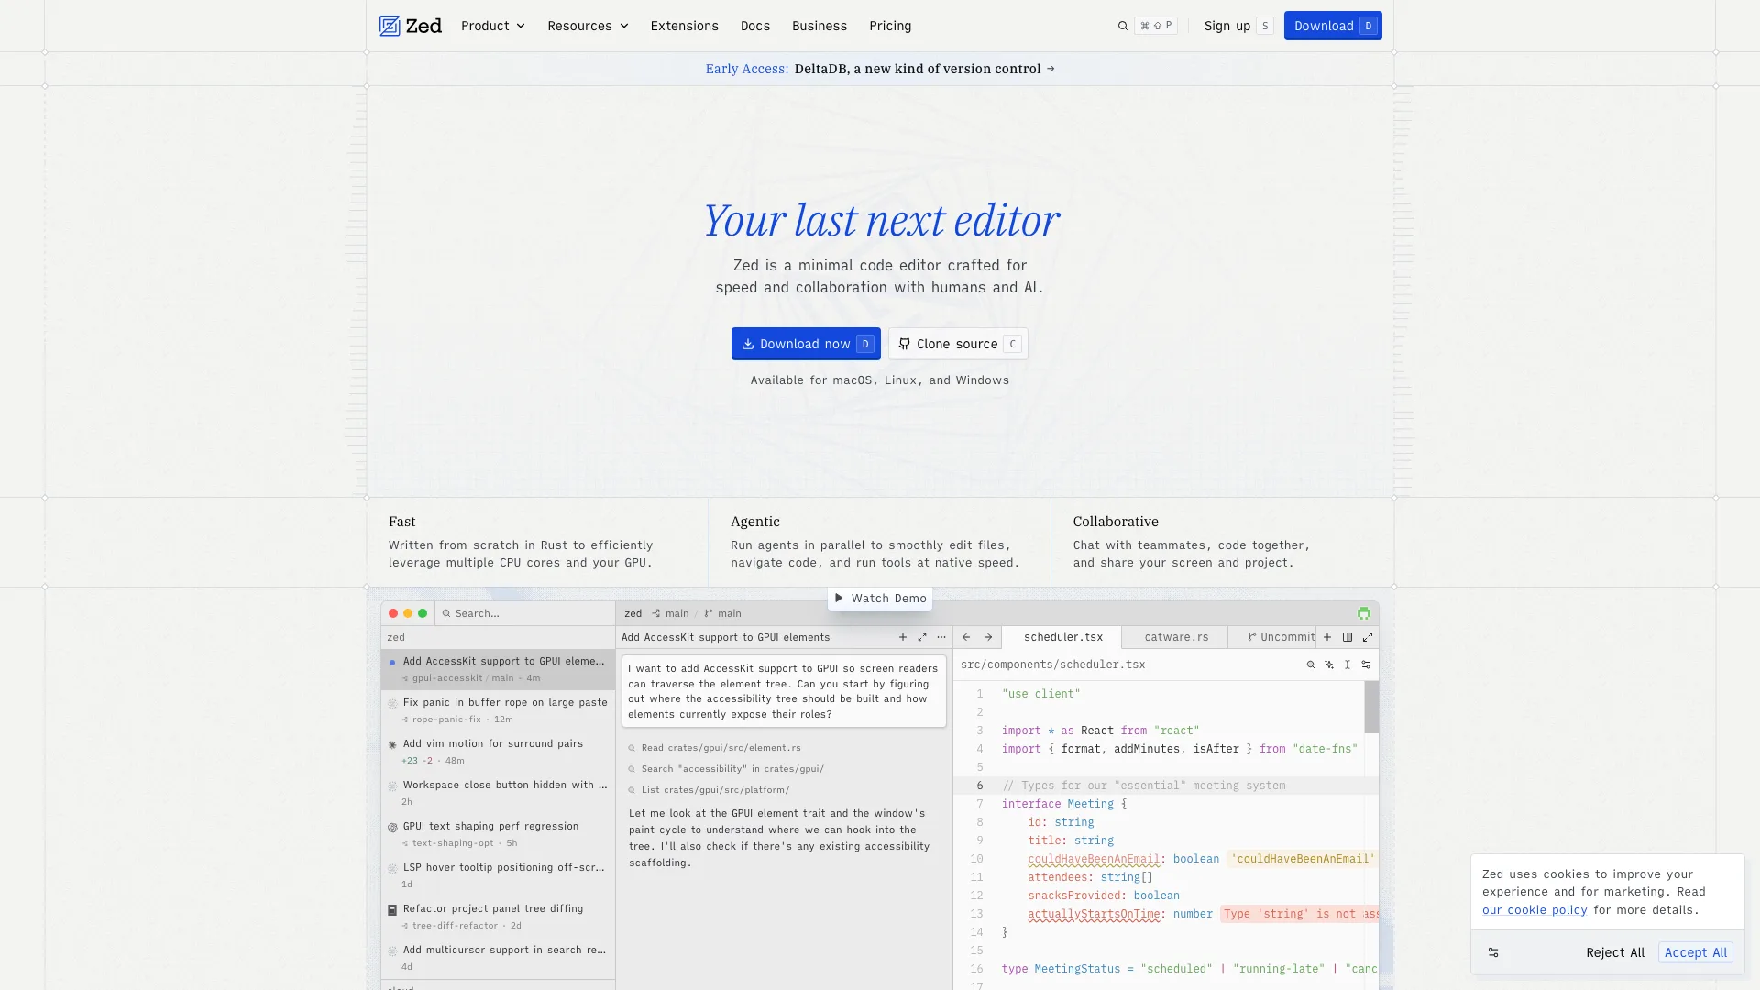Click the play icon on Watch Demo
The image size is (1760, 990).
click(839, 598)
